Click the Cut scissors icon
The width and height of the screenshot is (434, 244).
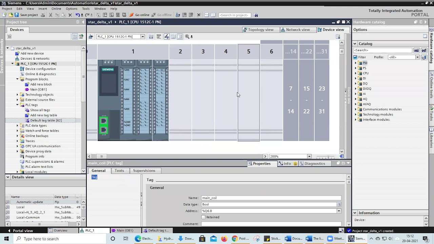tap(51, 15)
